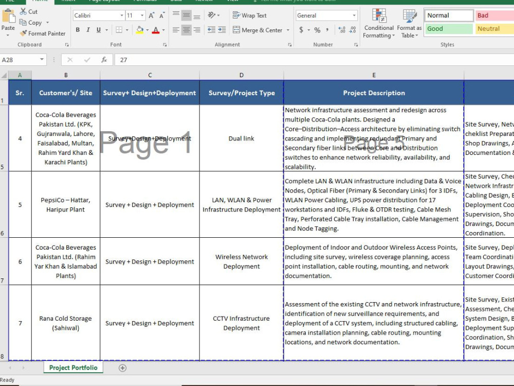Viewport: 514px width, 386px height.
Task: Align text left
Action: click(x=176, y=30)
